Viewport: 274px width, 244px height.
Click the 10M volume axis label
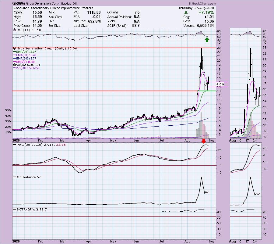click(9, 132)
